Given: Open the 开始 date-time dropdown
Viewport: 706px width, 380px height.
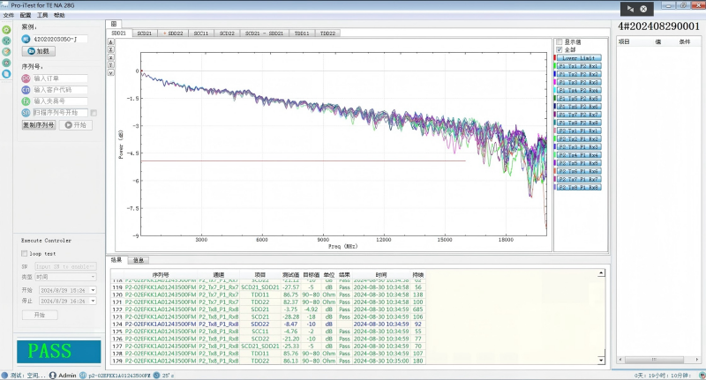Looking at the screenshot, I should (x=94, y=289).
